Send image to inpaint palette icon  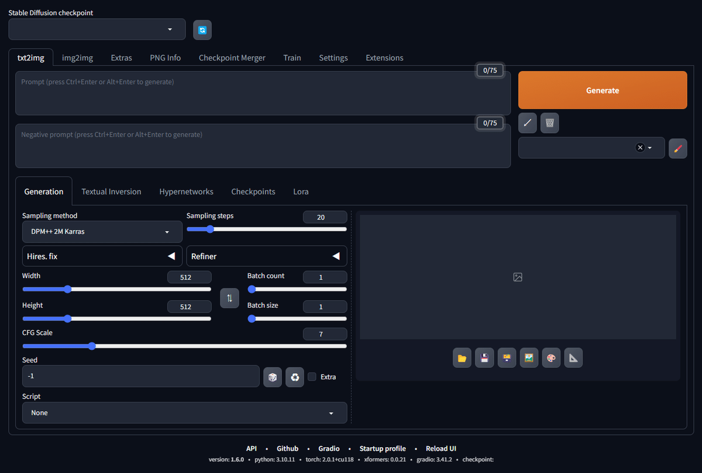(x=551, y=358)
